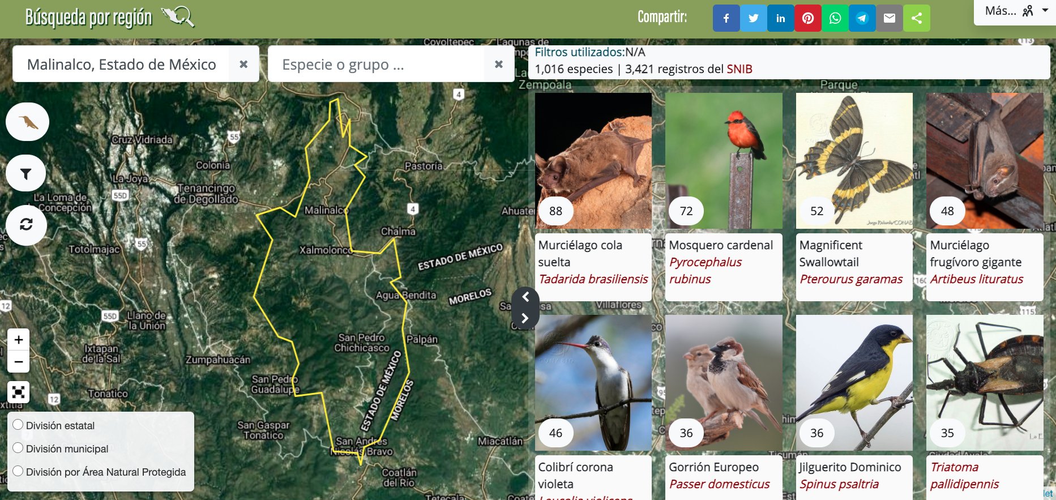Click Tenancingo de Degollado map label

click(x=206, y=194)
